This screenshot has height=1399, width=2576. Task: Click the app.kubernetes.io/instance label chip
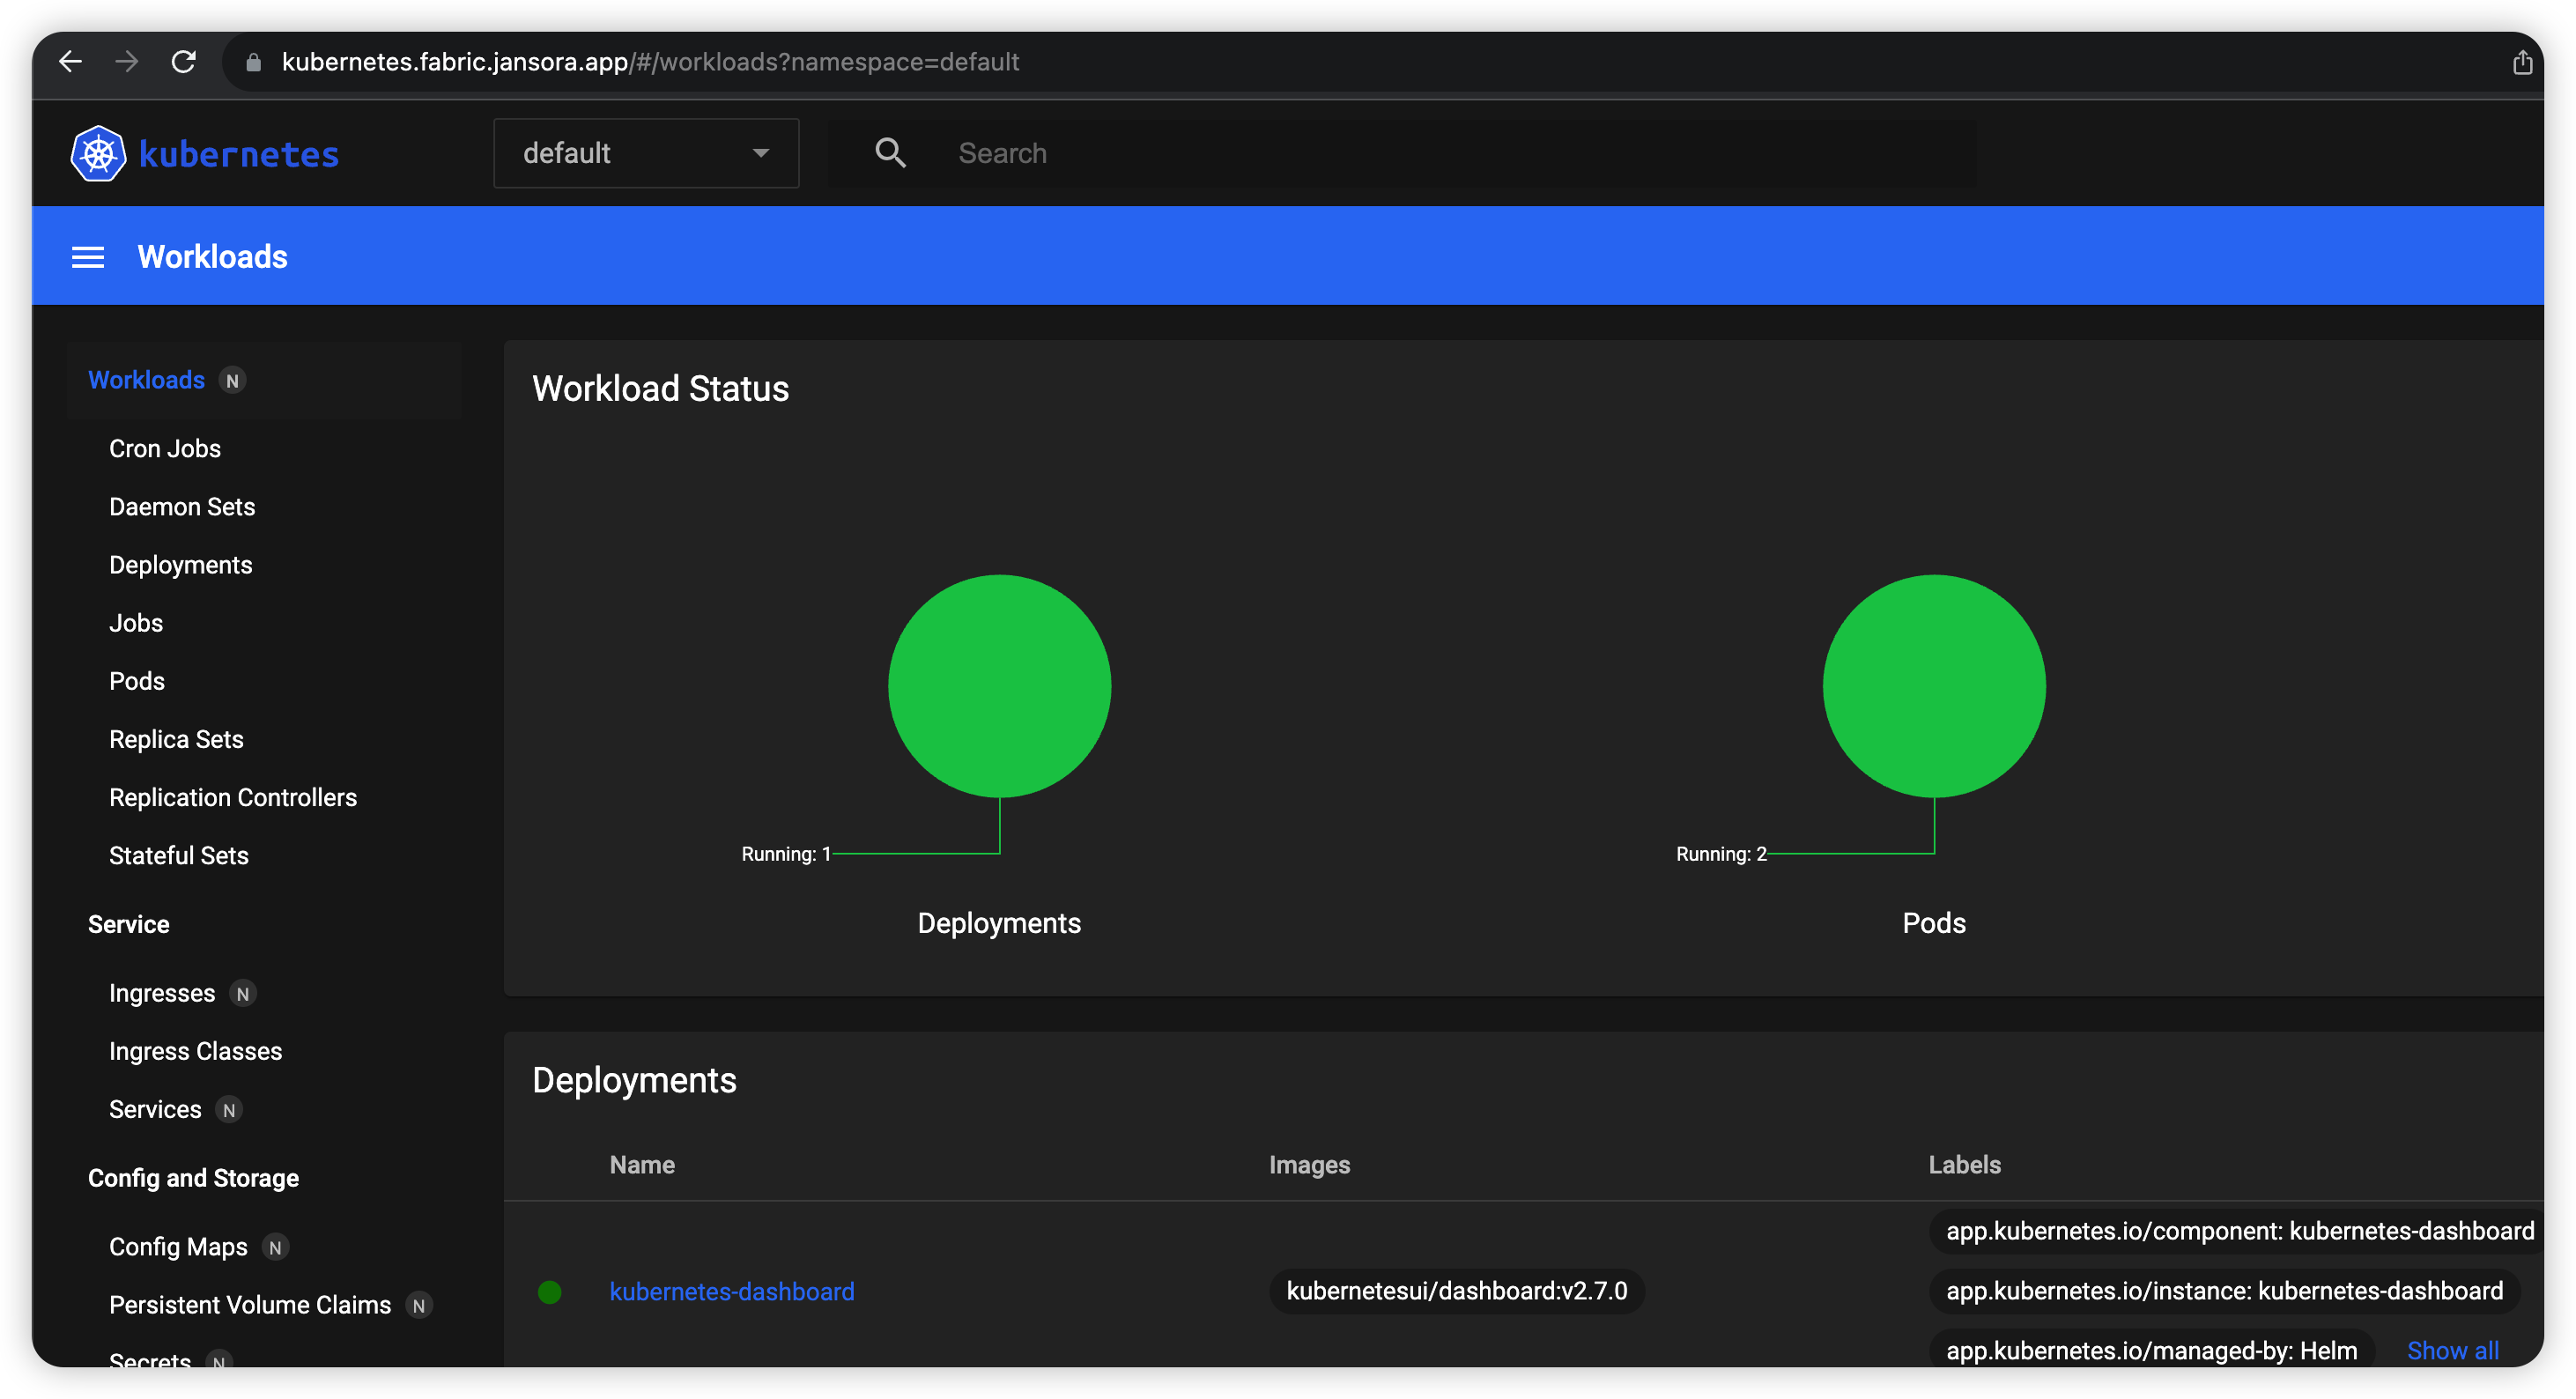[2224, 1291]
